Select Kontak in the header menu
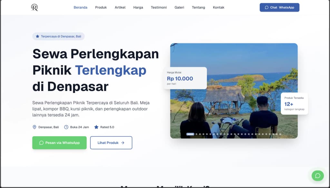The image size is (330, 188). (218, 7)
